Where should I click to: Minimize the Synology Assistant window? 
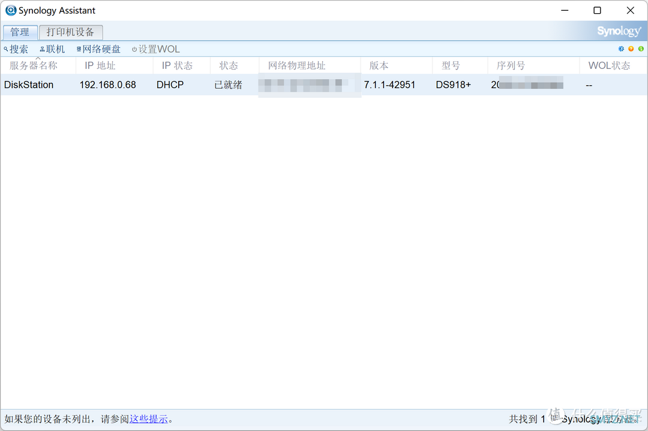coord(565,10)
